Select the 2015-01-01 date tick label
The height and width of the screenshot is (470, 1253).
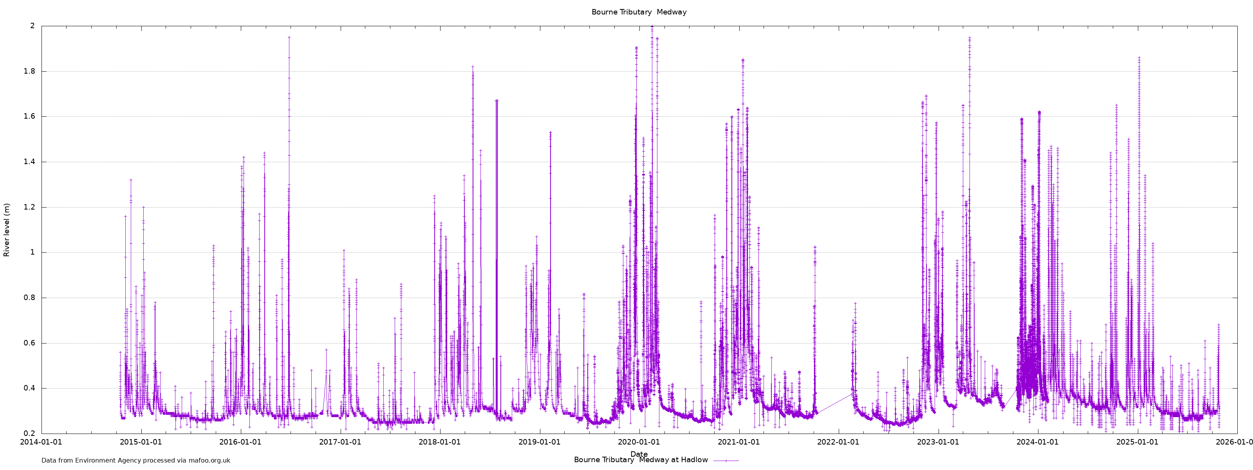[141, 442]
